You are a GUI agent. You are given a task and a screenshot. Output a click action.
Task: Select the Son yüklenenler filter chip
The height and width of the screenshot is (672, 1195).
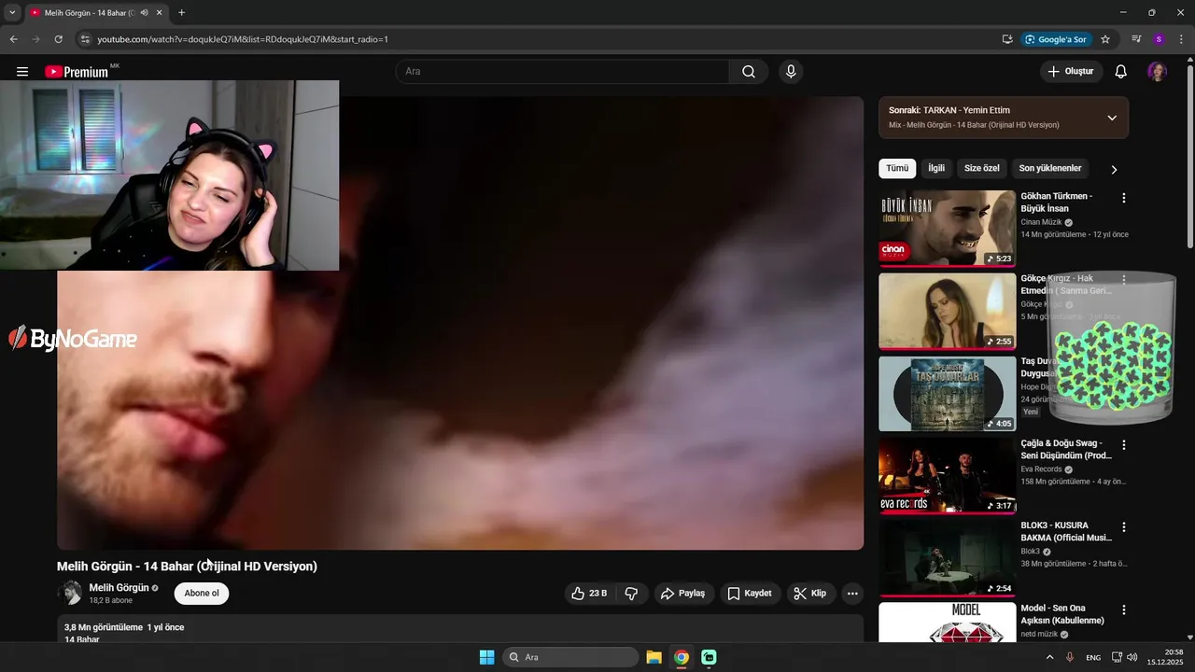pyautogui.click(x=1050, y=168)
